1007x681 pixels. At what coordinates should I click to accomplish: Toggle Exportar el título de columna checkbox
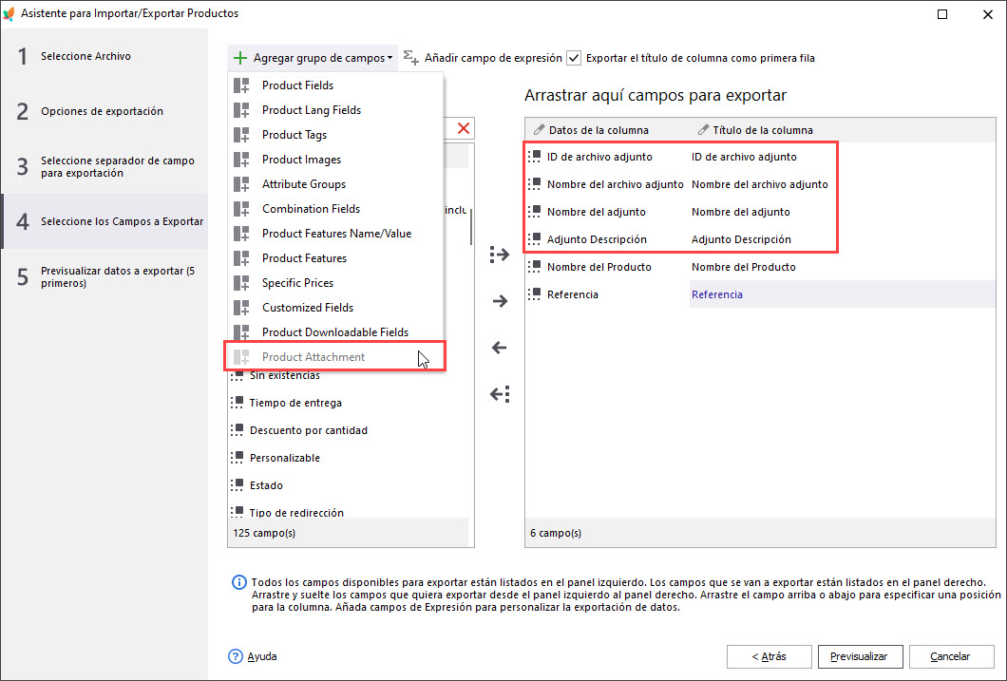coord(574,58)
